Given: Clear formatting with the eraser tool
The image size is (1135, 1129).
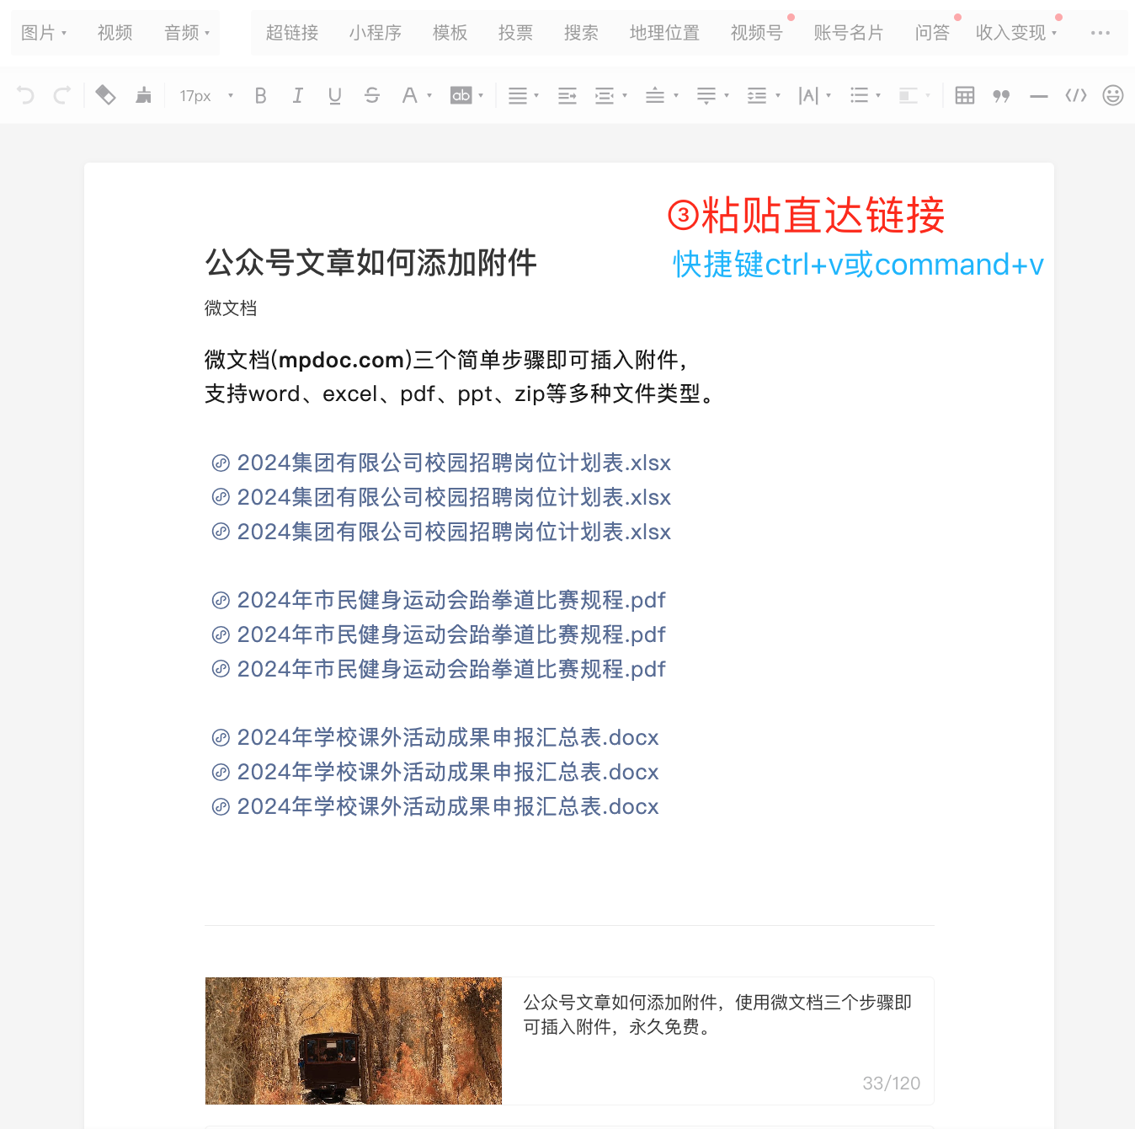Looking at the screenshot, I should [105, 95].
